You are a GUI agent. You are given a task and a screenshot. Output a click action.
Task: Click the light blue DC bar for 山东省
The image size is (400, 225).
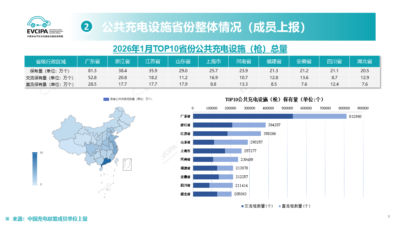[x=231, y=142]
